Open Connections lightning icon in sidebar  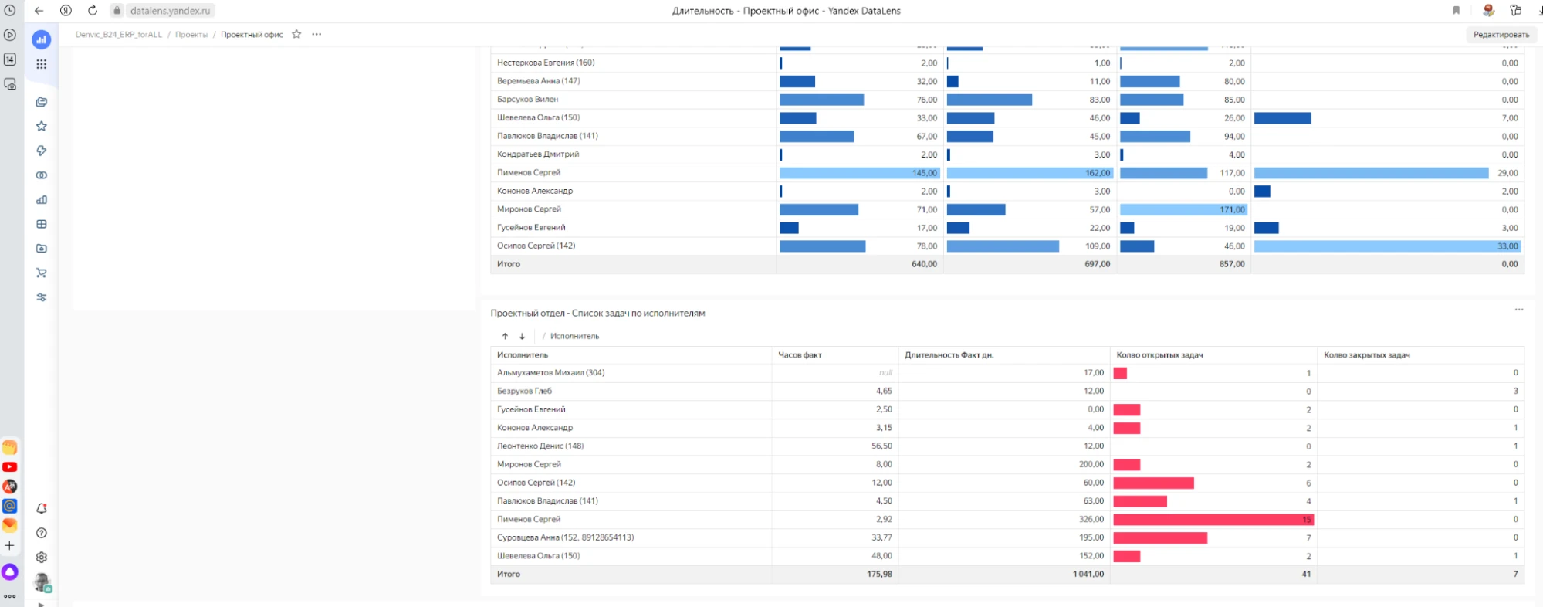click(x=42, y=151)
